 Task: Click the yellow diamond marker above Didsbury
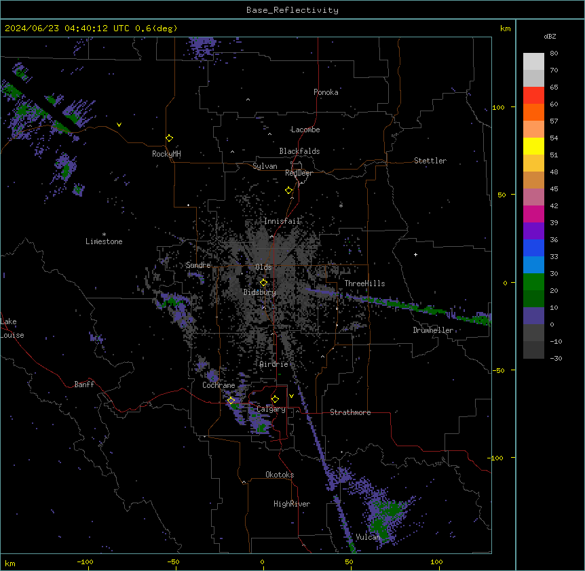[x=263, y=283]
